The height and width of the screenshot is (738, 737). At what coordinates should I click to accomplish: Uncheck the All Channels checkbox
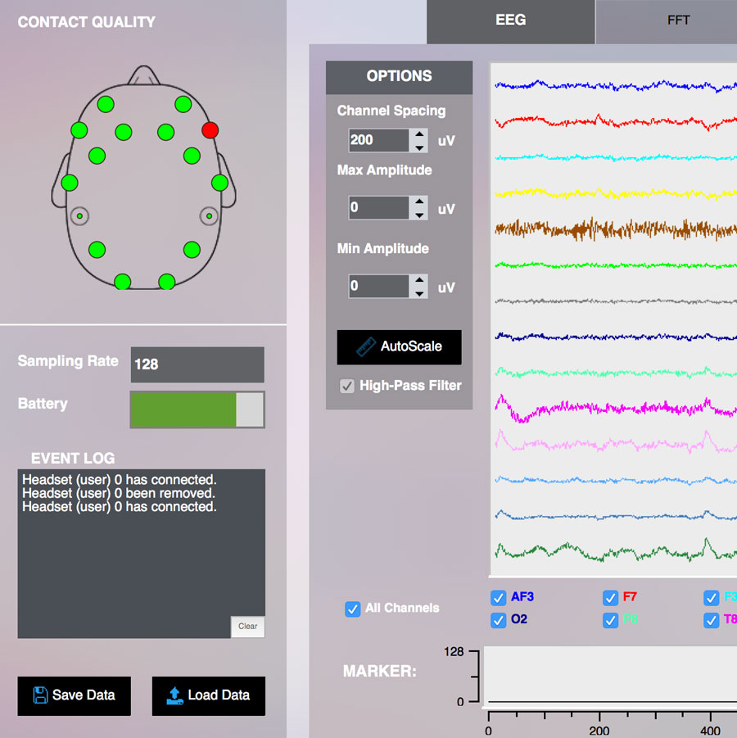point(353,609)
